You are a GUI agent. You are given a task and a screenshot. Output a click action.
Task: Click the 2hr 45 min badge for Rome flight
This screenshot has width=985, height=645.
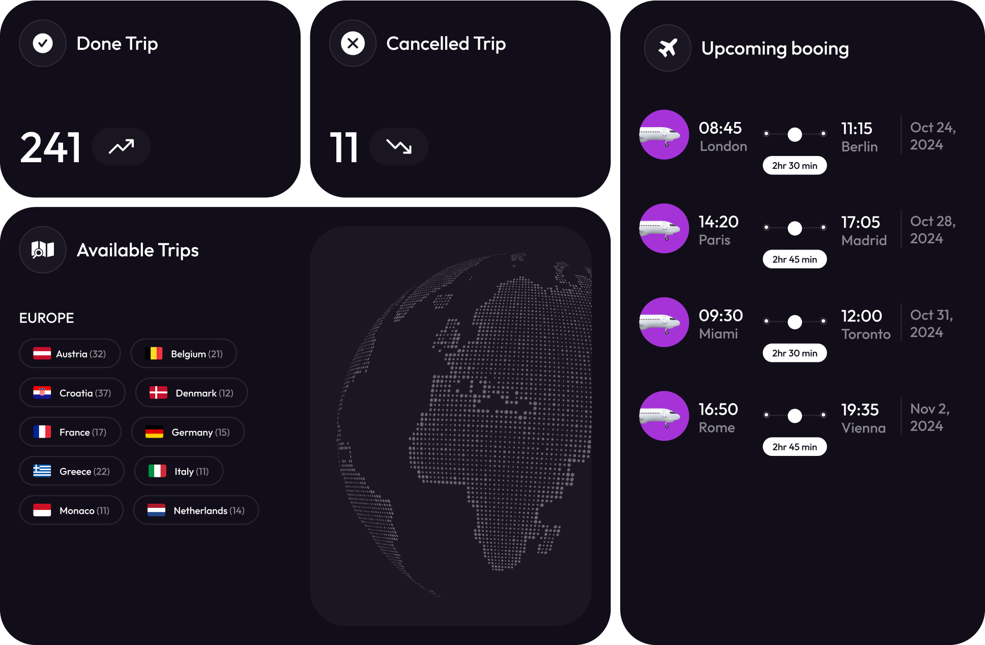click(795, 447)
